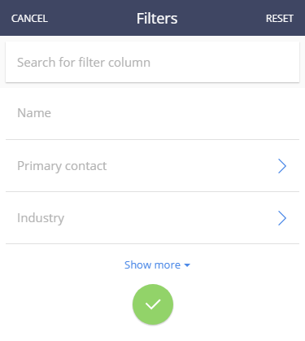
Task: Expand more filters via Show more
Action: [x=157, y=265]
